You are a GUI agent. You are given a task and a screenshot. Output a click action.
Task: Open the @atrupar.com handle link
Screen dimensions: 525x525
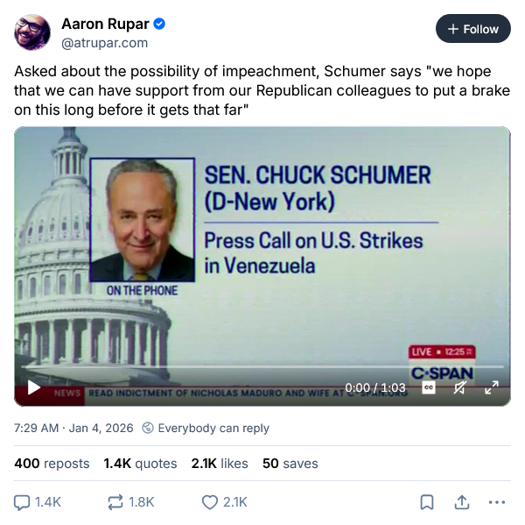point(104,42)
